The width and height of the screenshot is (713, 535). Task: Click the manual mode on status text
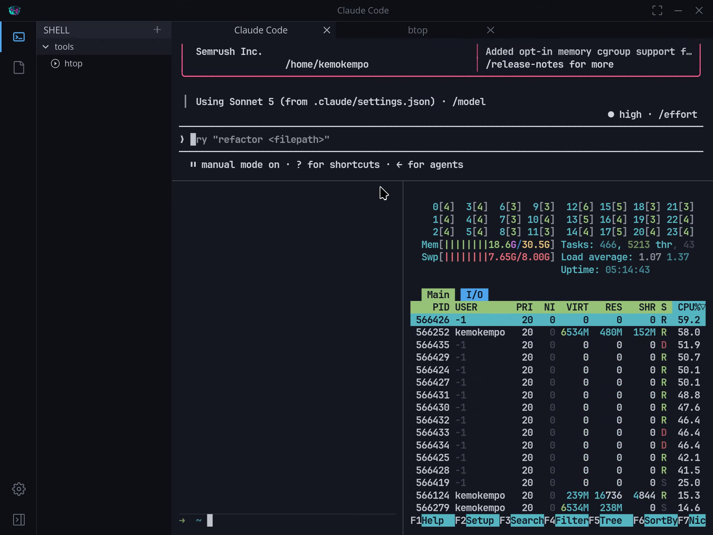(x=240, y=165)
